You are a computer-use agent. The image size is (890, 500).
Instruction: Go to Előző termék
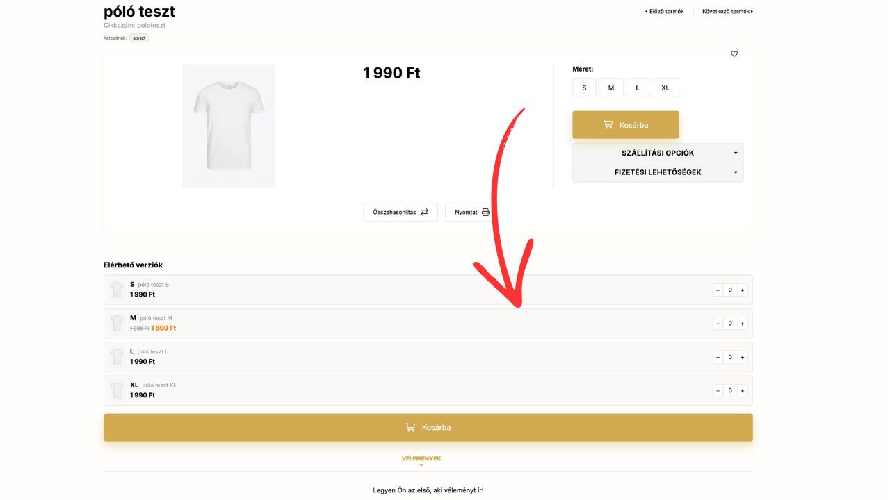point(665,11)
